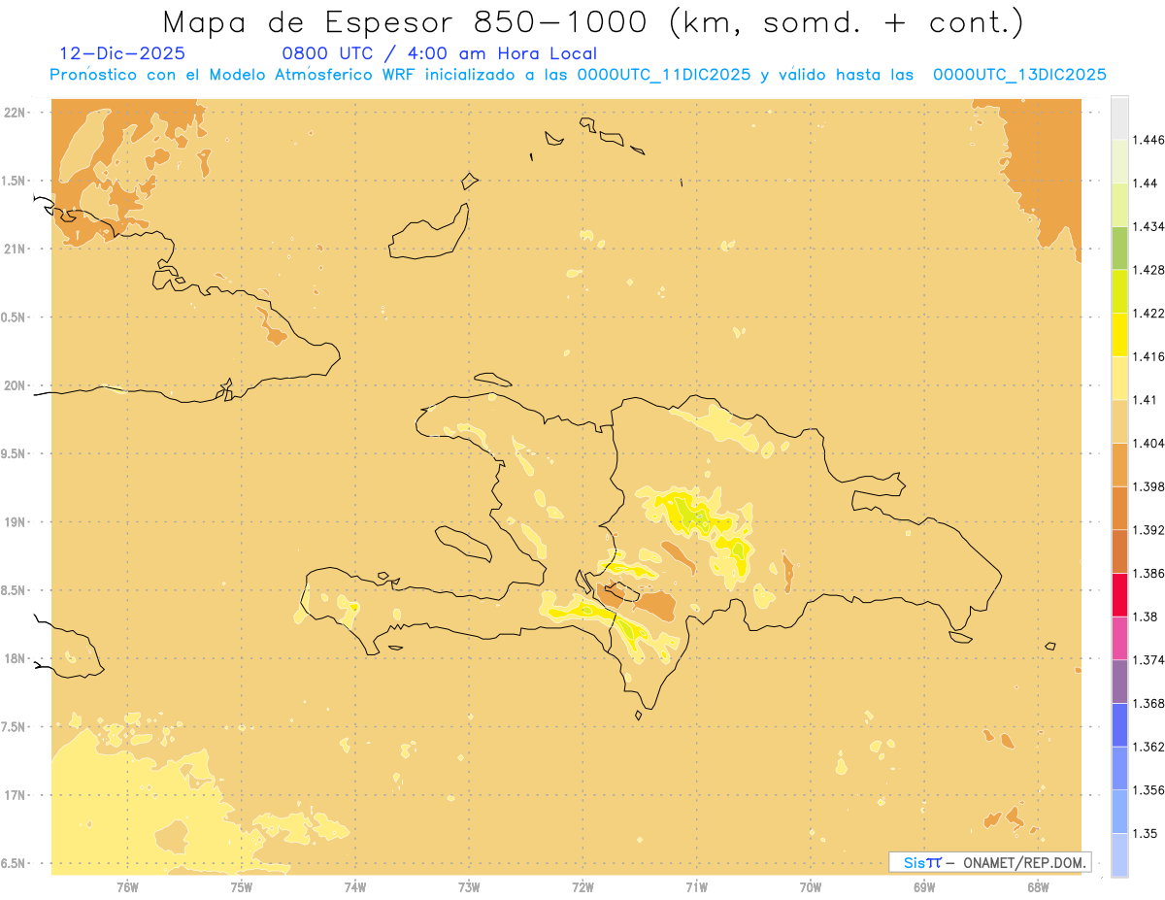Click the legend value 1.368
This screenshot has height=900, width=1165.
pos(1148,703)
